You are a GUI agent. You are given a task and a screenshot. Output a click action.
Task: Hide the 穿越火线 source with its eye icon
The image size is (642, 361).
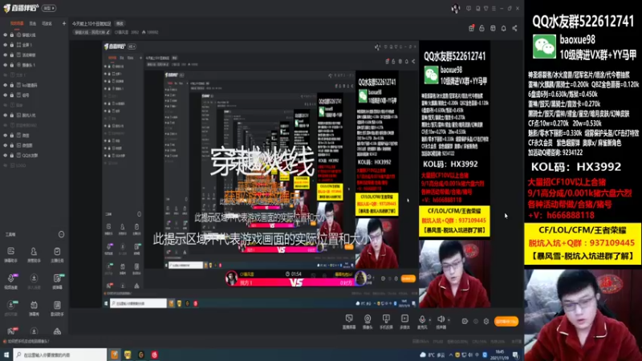[6, 34]
